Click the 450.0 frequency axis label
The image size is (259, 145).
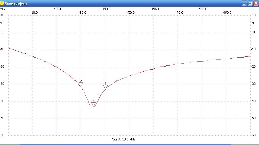[130, 12]
